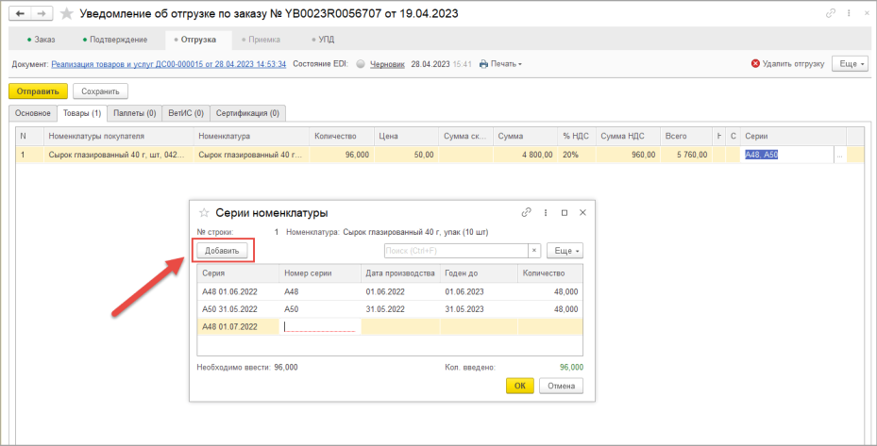
Task: Expand the Еще menu in main toolbar
Action: [x=851, y=64]
